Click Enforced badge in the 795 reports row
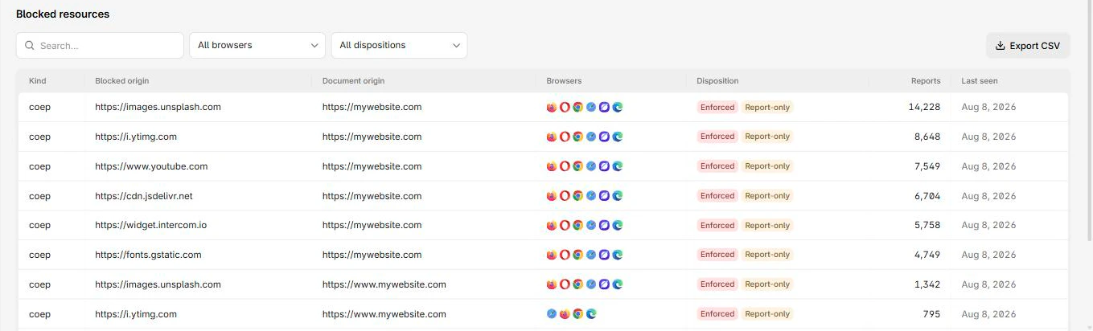This screenshot has width=1093, height=331. [717, 314]
